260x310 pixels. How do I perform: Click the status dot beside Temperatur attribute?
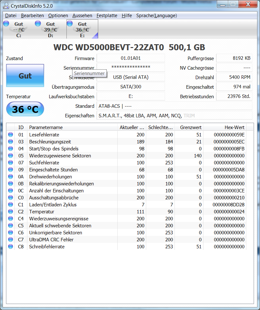click(x=10, y=211)
